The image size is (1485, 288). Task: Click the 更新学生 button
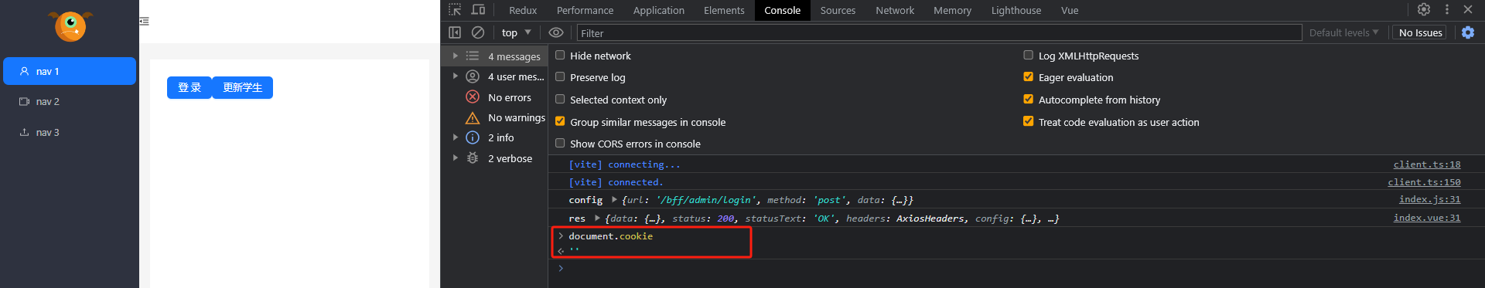[242, 87]
